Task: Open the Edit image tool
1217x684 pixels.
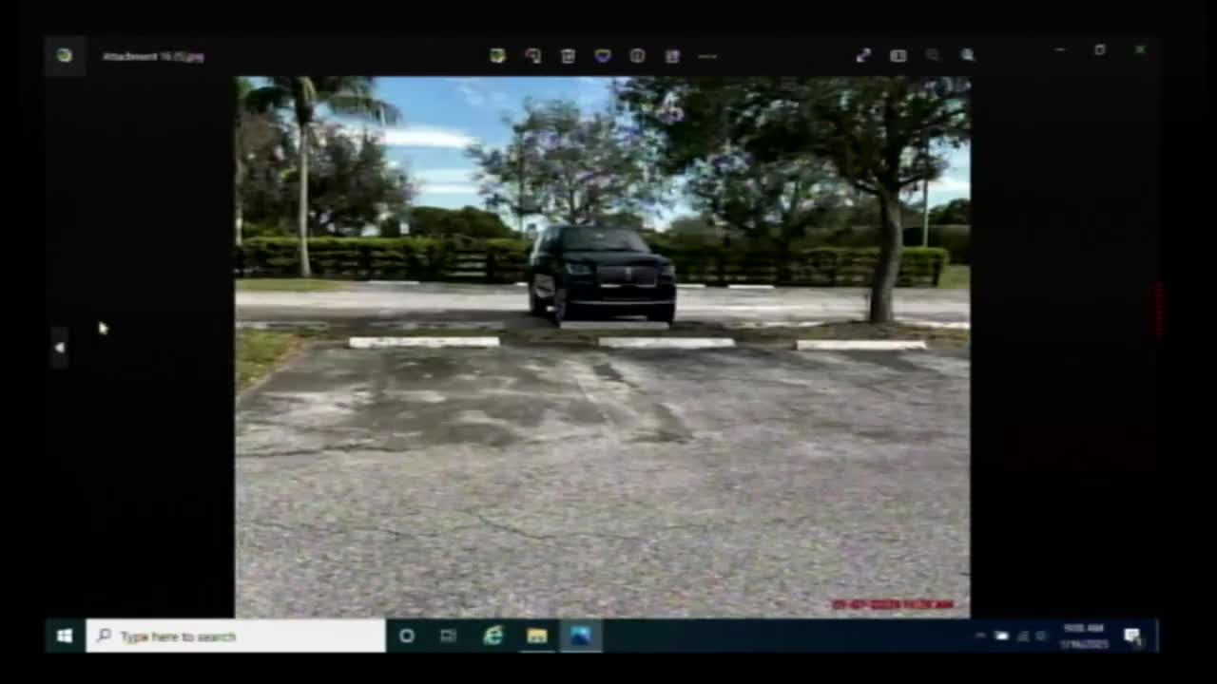Action: point(497,56)
